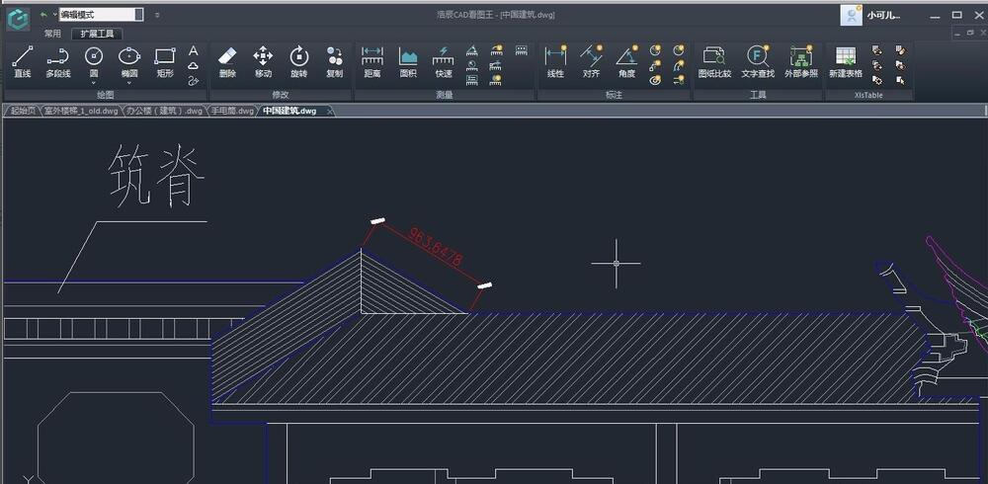988x484 pixels.
Task: Choose the 矩形 rectangle tool
Action: (x=164, y=61)
